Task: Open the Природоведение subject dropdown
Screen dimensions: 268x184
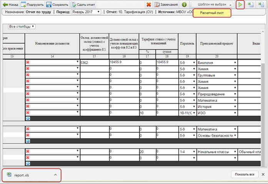Action: pos(216,94)
